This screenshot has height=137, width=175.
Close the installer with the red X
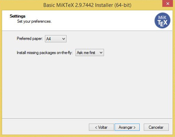167,3
